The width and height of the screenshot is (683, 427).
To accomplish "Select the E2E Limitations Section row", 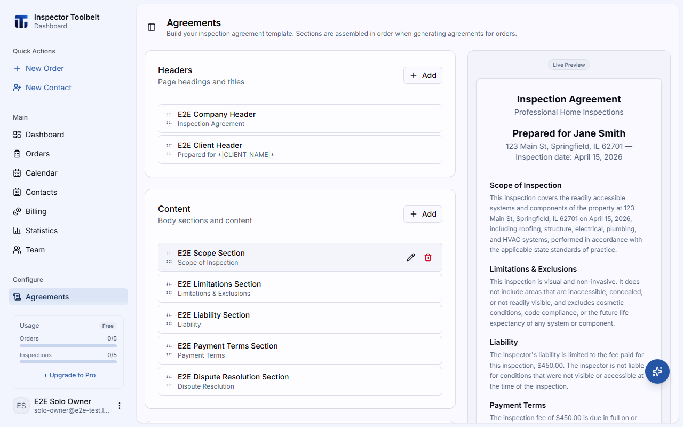I will pyautogui.click(x=300, y=288).
